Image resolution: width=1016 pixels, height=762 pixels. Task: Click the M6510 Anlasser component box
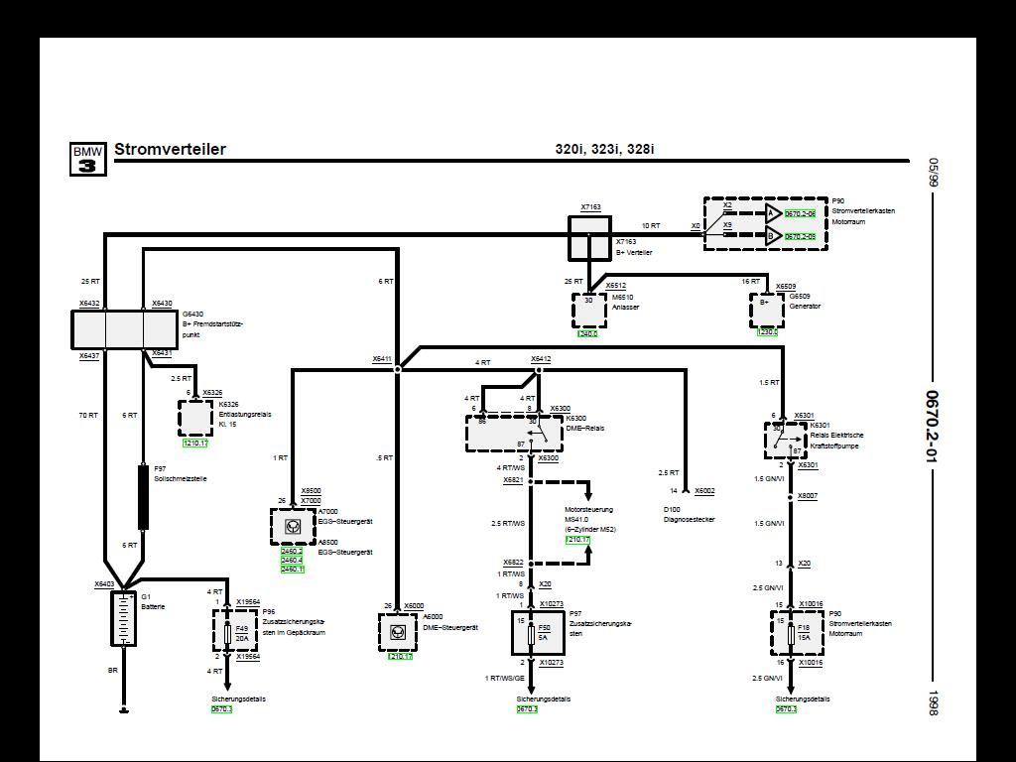589,311
